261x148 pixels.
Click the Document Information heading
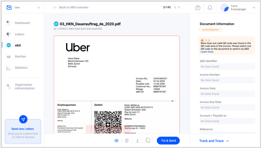(217, 24)
